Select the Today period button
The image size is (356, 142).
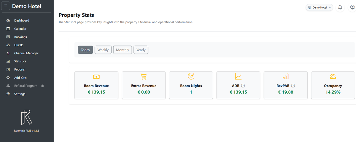pyautogui.click(x=85, y=50)
